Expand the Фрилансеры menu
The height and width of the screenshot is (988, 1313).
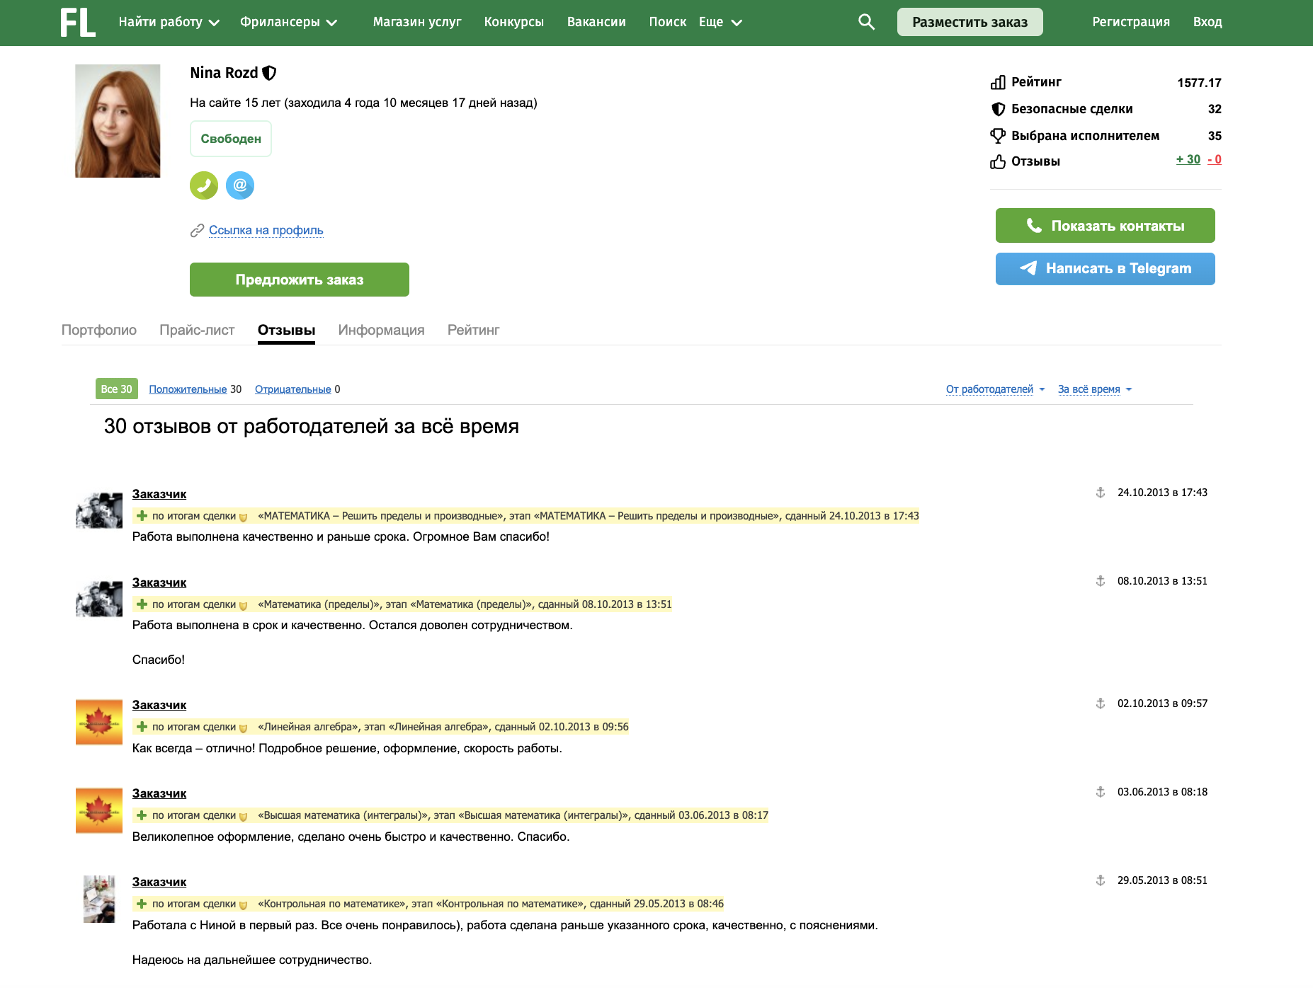click(288, 22)
